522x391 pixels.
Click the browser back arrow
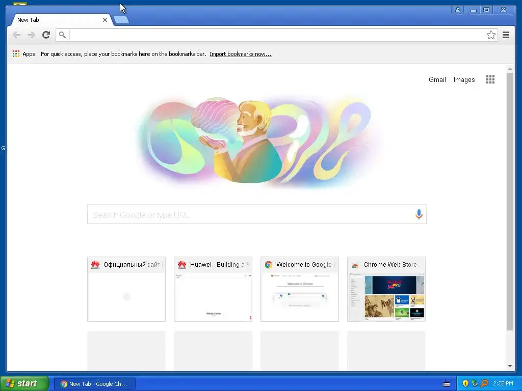click(x=16, y=35)
